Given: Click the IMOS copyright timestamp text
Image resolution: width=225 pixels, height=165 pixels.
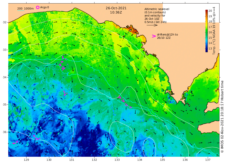Looking at the screenshot, I should (222, 117).
